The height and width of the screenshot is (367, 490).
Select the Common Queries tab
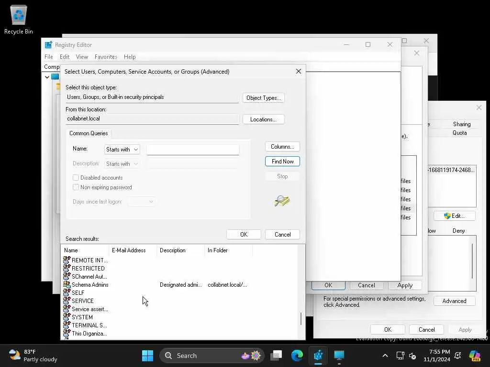point(89,133)
